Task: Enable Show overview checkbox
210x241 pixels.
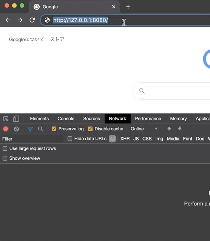Action: [5, 158]
